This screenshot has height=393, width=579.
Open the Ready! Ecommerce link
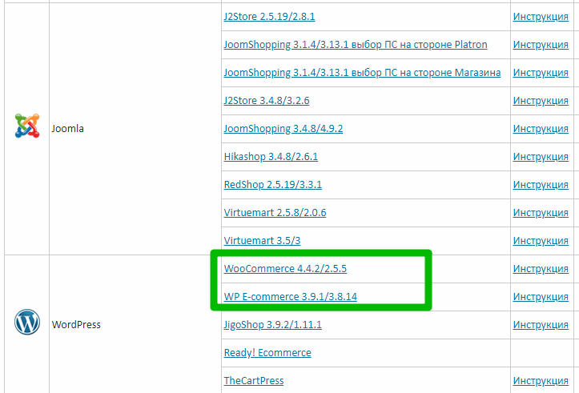point(267,353)
